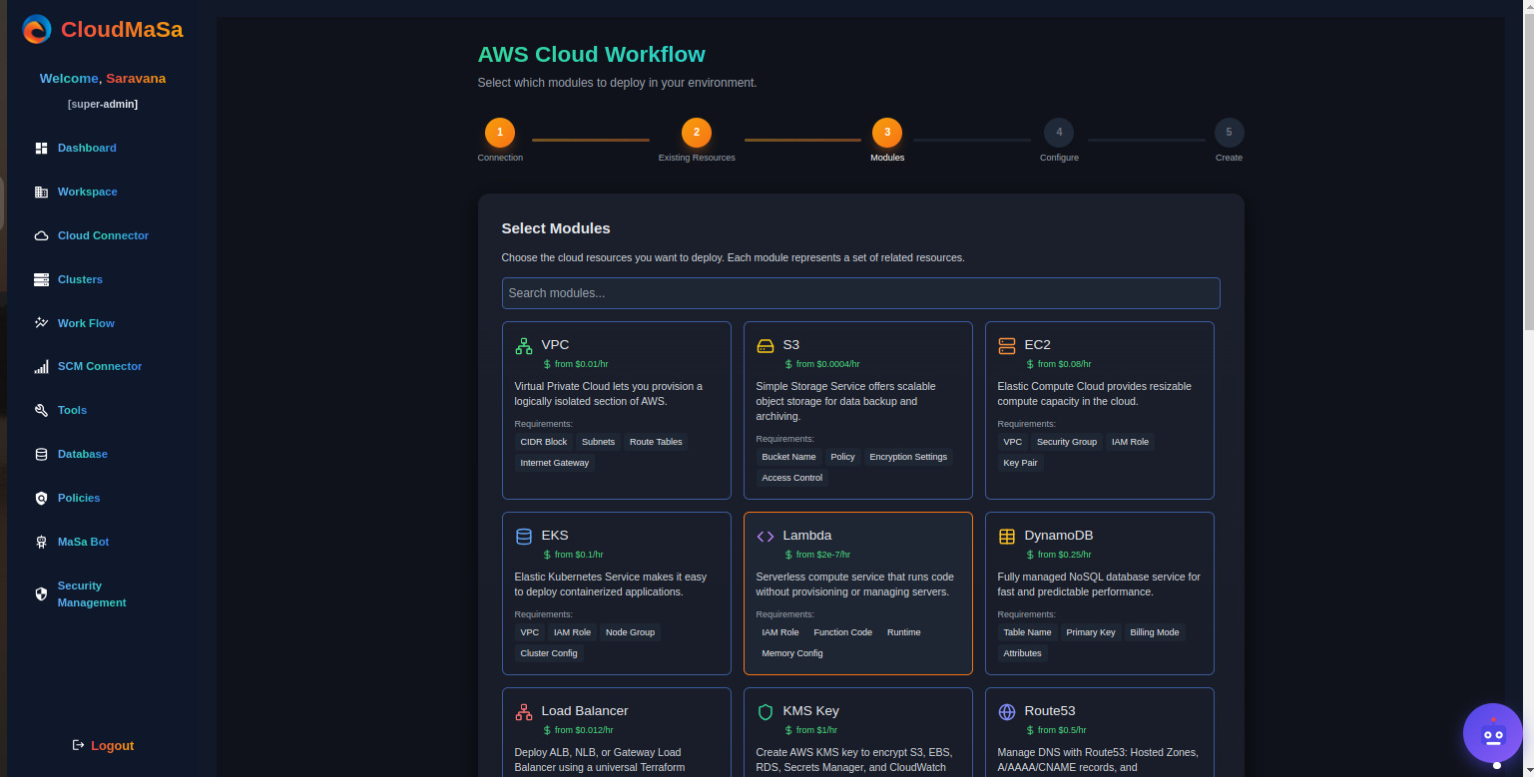Image resolution: width=1534 pixels, height=777 pixels.
Task: Click the EKS database-style icon
Action: [524, 537]
